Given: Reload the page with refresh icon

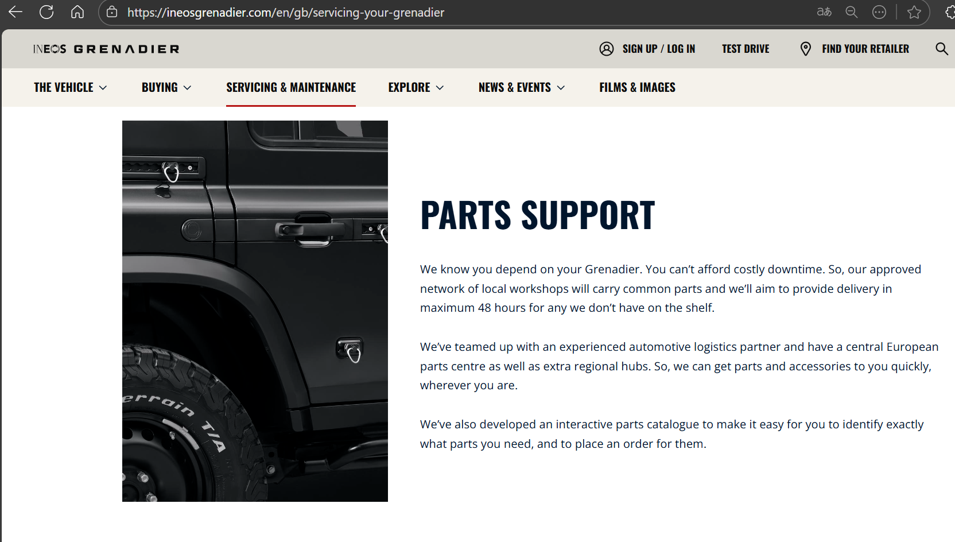Looking at the screenshot, I should pyautogui.click(x=46, y=12).
